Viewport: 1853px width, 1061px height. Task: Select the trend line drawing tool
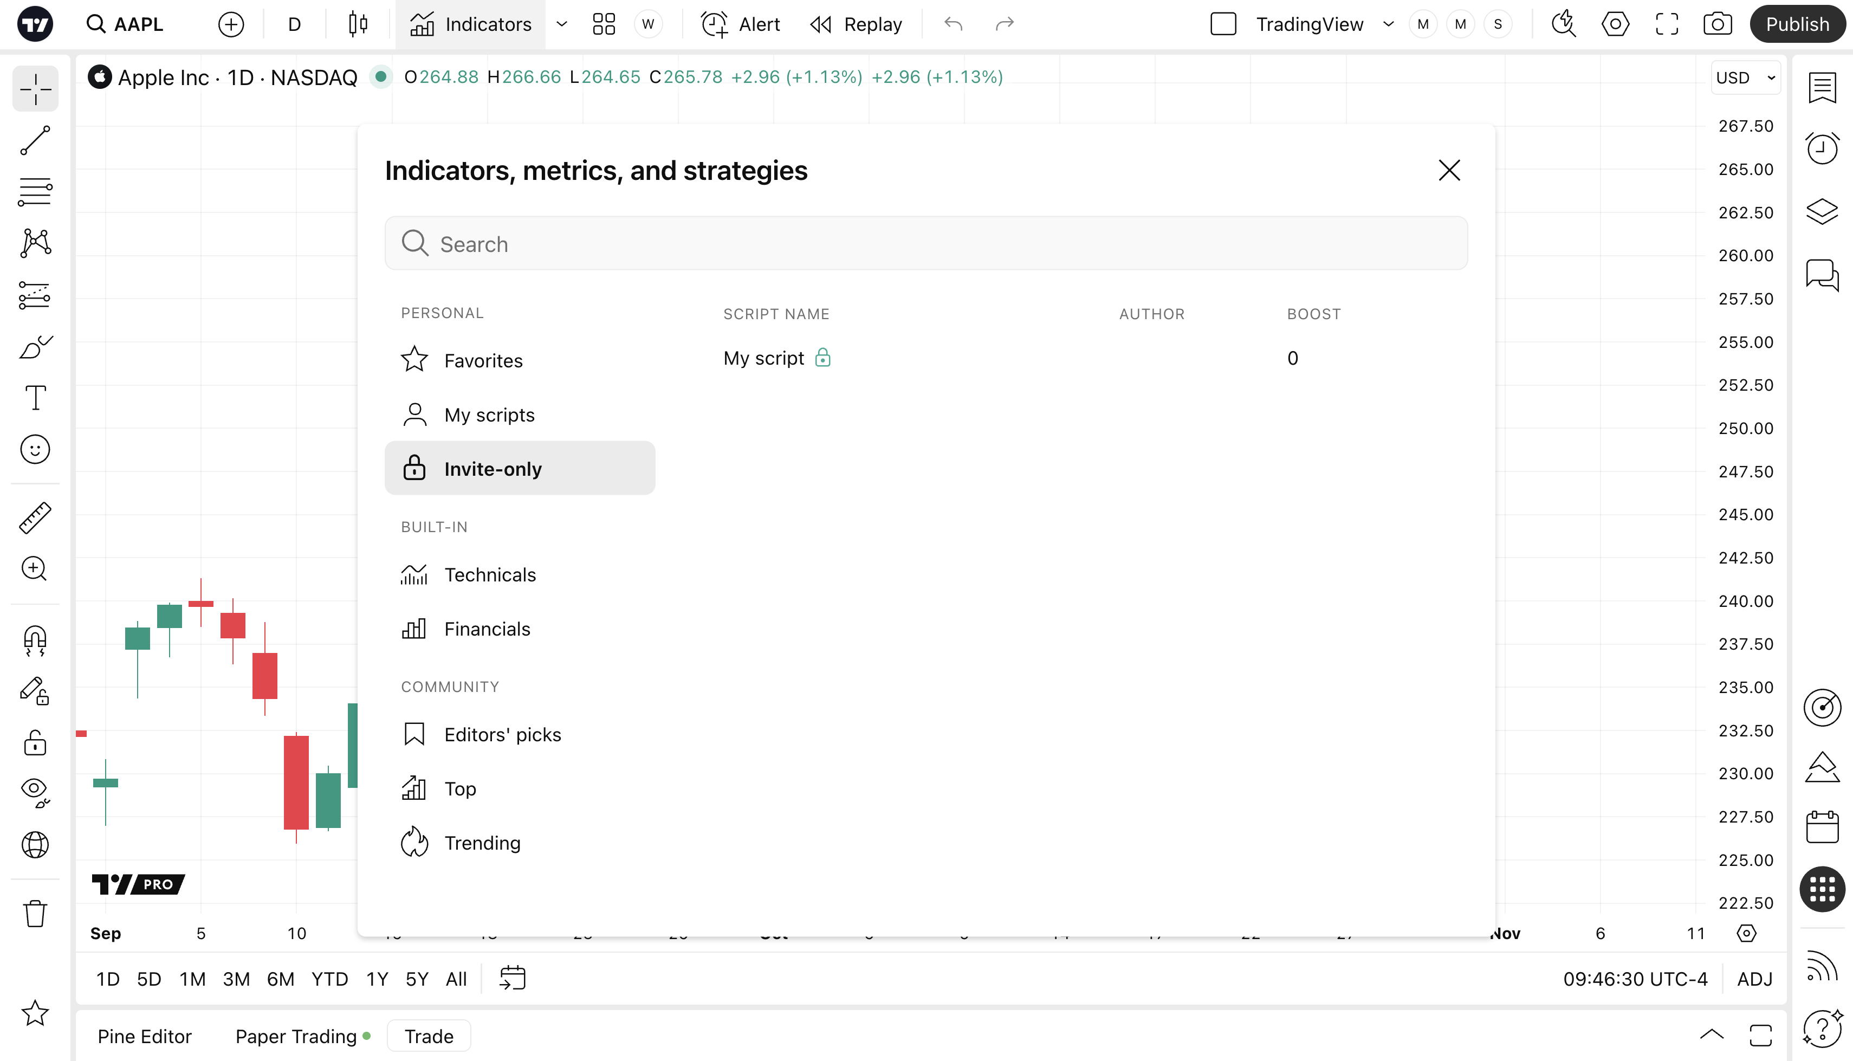pyautogui.click(x=35, y=141)
